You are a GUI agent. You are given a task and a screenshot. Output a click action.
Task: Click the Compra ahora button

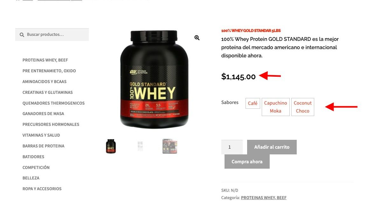pyautogui.click(x=247, y=161)
